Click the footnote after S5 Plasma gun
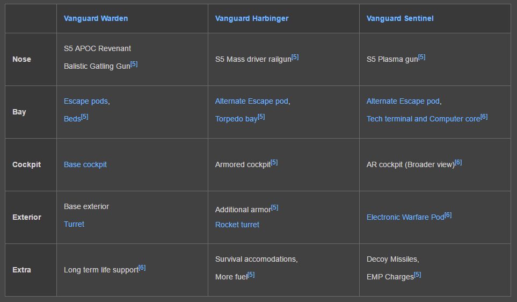Image resolution: width=517 pixels, height=302 pixels. pos(421,57)
